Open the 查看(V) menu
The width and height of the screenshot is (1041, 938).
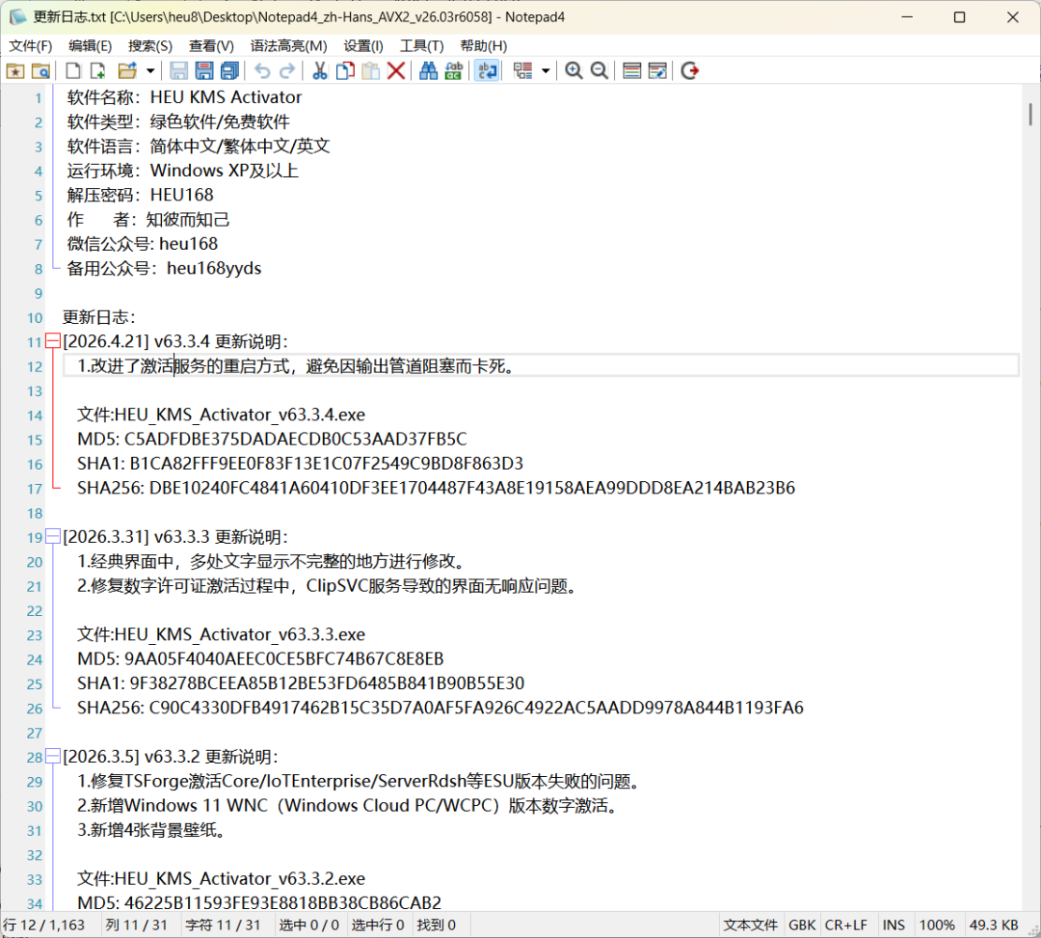point(211,46)
